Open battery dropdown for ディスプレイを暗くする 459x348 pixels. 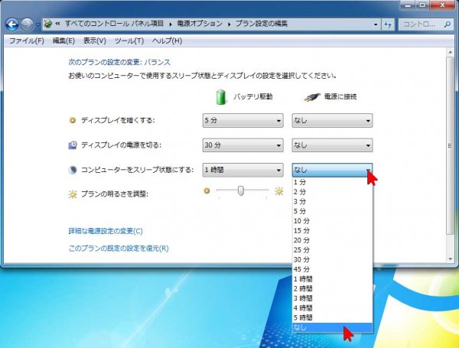tap(242, 121)
